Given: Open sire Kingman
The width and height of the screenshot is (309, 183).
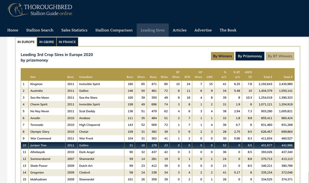Looking at the screenshot, I should tap(36, 84).
